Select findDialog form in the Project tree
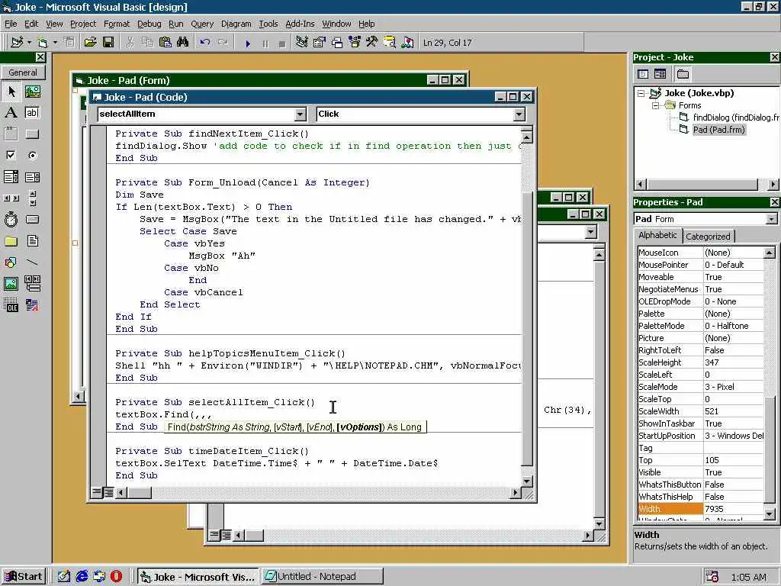 [735, 118]
